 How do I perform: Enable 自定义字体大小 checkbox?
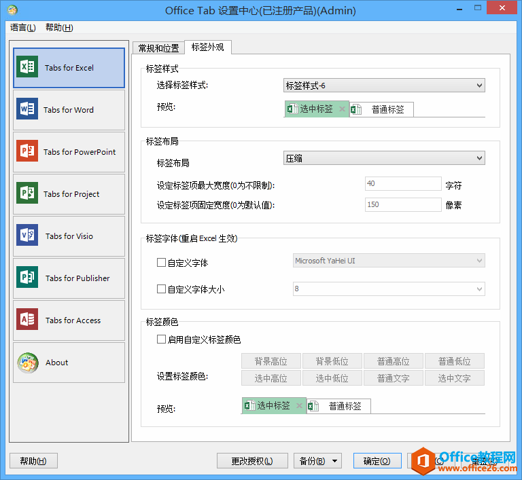tap(161, 289)
